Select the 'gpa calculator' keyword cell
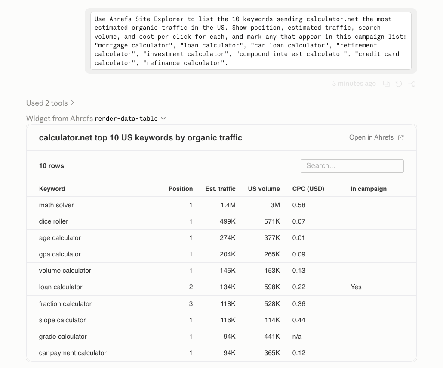This screenshot has width=443, height=368. click(x=60, y=255)
